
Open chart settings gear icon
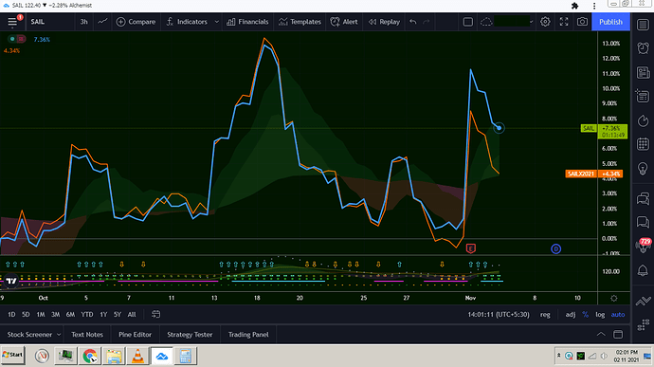pos(545,22)
